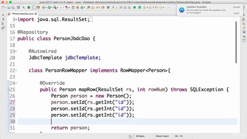247x139 pixels.
Task: Click the Previous Annotation arrow icon
Action: (150, 7)
